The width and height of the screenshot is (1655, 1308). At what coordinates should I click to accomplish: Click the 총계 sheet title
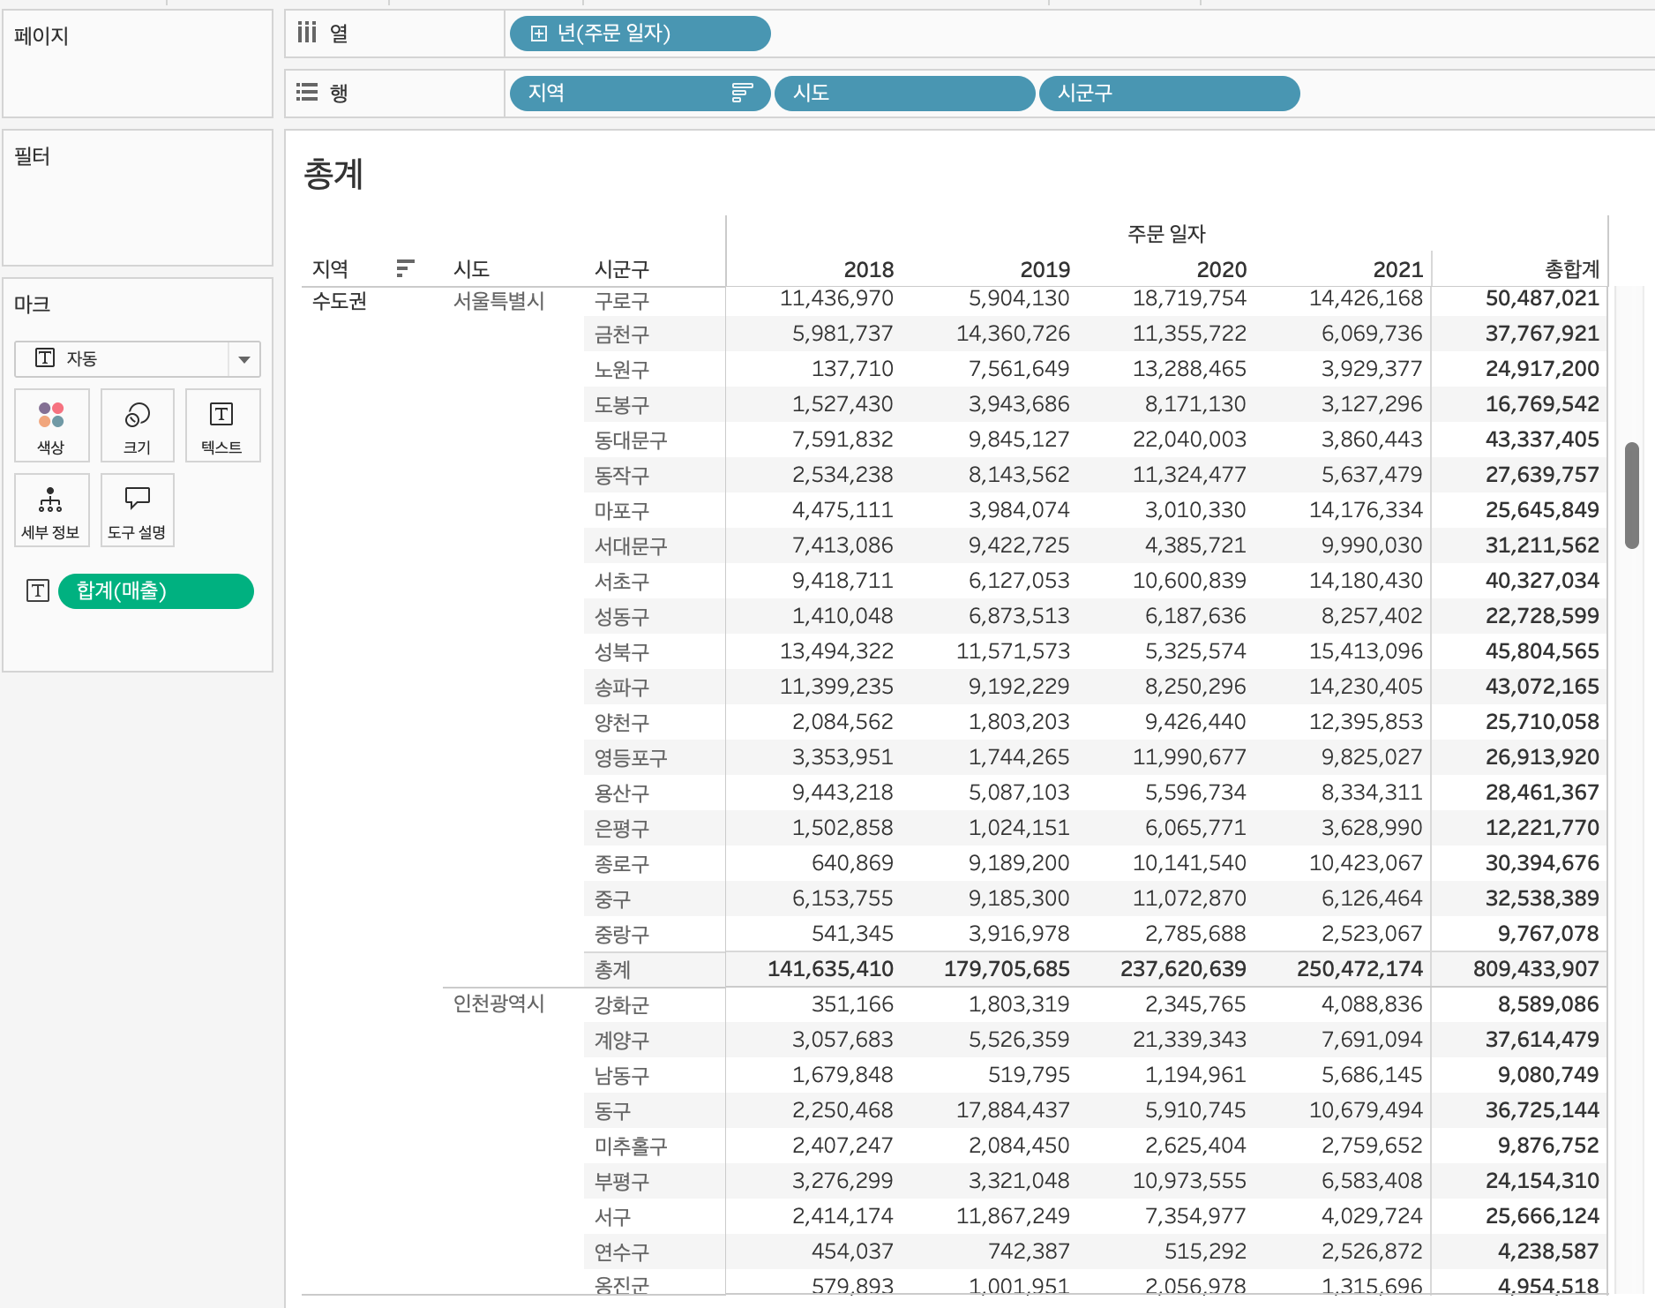click(333, 174)
